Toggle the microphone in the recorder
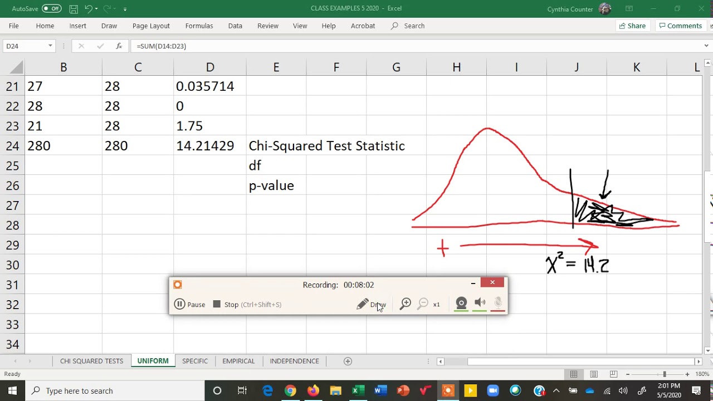 [498, 303]
